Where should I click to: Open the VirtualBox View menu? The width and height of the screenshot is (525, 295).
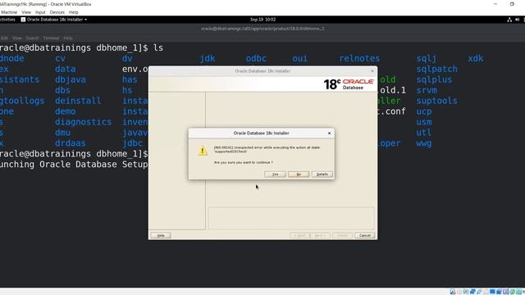[x=26, y=12]
